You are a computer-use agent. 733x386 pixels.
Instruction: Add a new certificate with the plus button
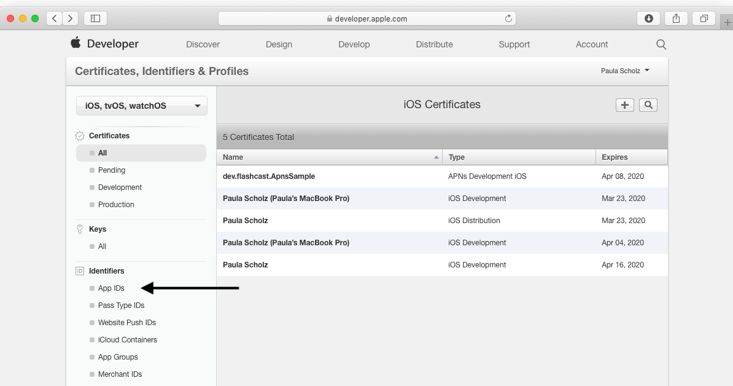(x=624, y=105)
